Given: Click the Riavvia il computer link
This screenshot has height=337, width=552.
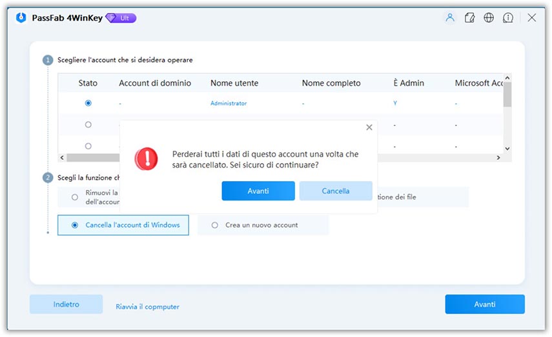Looking at the screenshot, I should tap(147, 307).
